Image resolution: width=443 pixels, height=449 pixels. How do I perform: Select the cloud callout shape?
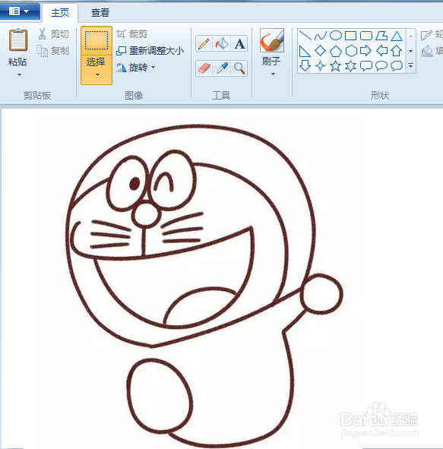click(x=397, y=66)
